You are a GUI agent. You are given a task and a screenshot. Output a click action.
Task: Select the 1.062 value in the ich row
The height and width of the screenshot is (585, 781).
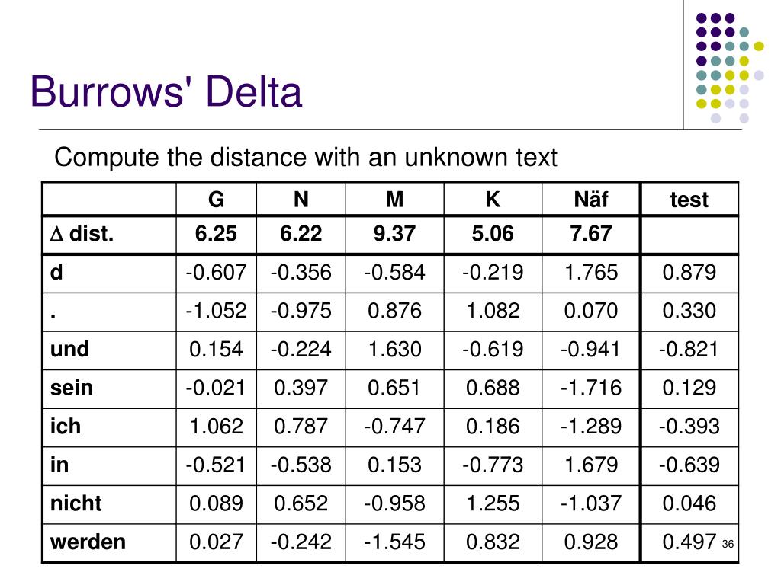tap(216, 427)
